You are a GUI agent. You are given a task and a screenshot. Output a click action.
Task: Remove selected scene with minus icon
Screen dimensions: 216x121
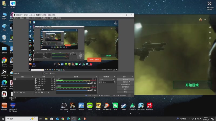tap(18, 92)
